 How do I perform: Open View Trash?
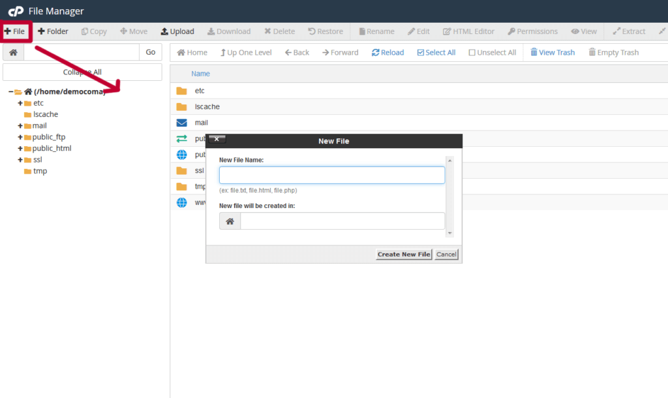pyautogui.click(x=553, y=52)
